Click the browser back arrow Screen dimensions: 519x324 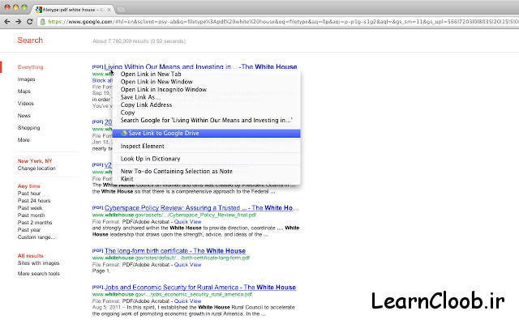(x=7, y=22)
